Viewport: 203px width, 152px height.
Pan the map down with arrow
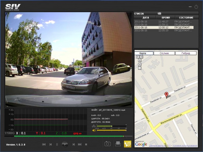(x=140, y=60)
